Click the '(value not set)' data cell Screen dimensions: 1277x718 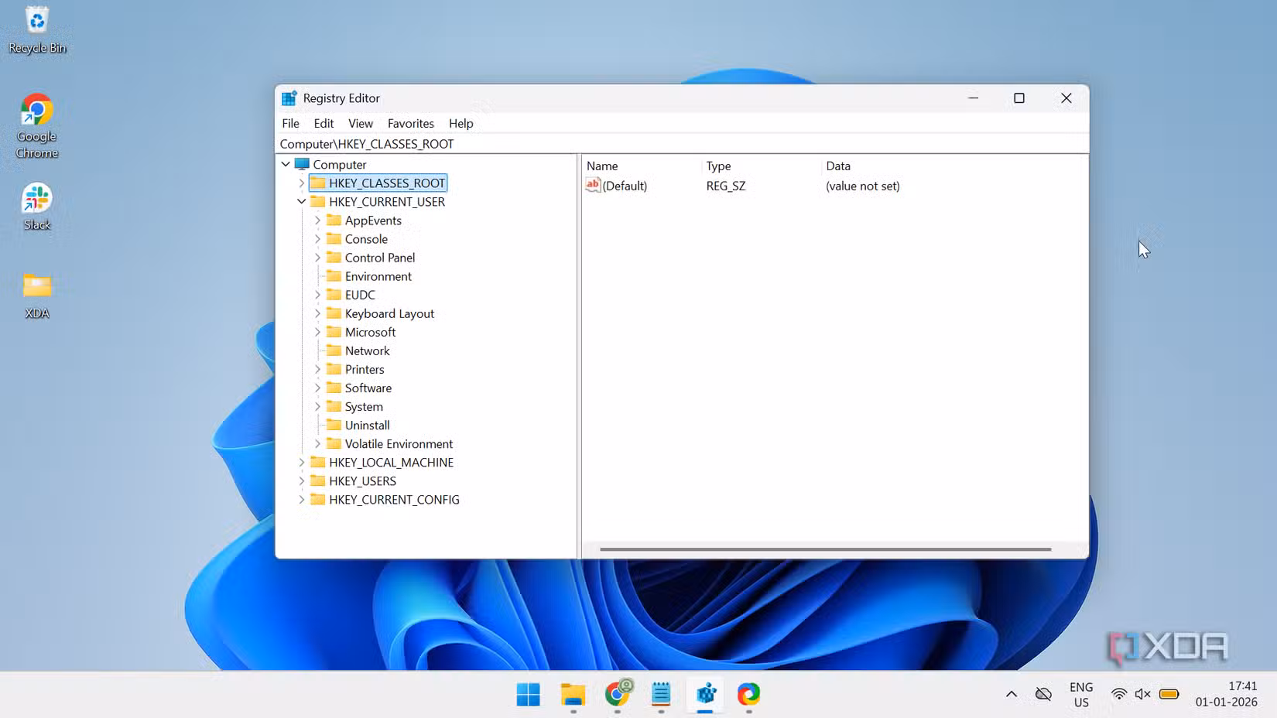click(x=862, y=186)
